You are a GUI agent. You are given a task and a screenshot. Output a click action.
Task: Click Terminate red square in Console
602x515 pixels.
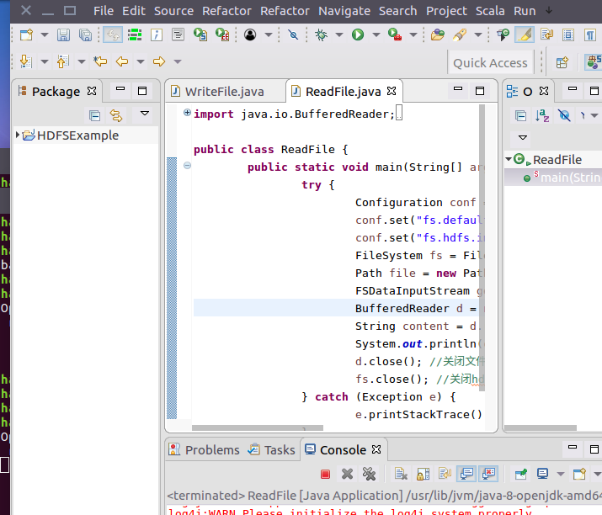coord(325,475)
